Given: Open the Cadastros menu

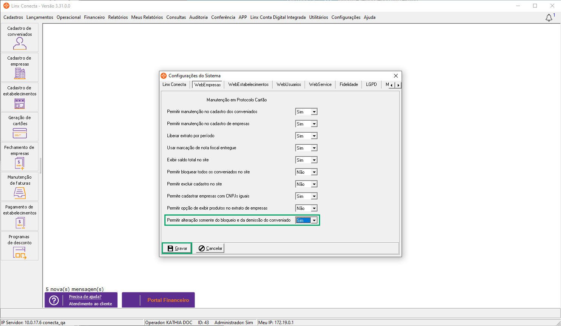Looking at the screenshot, I should [13, 17].
